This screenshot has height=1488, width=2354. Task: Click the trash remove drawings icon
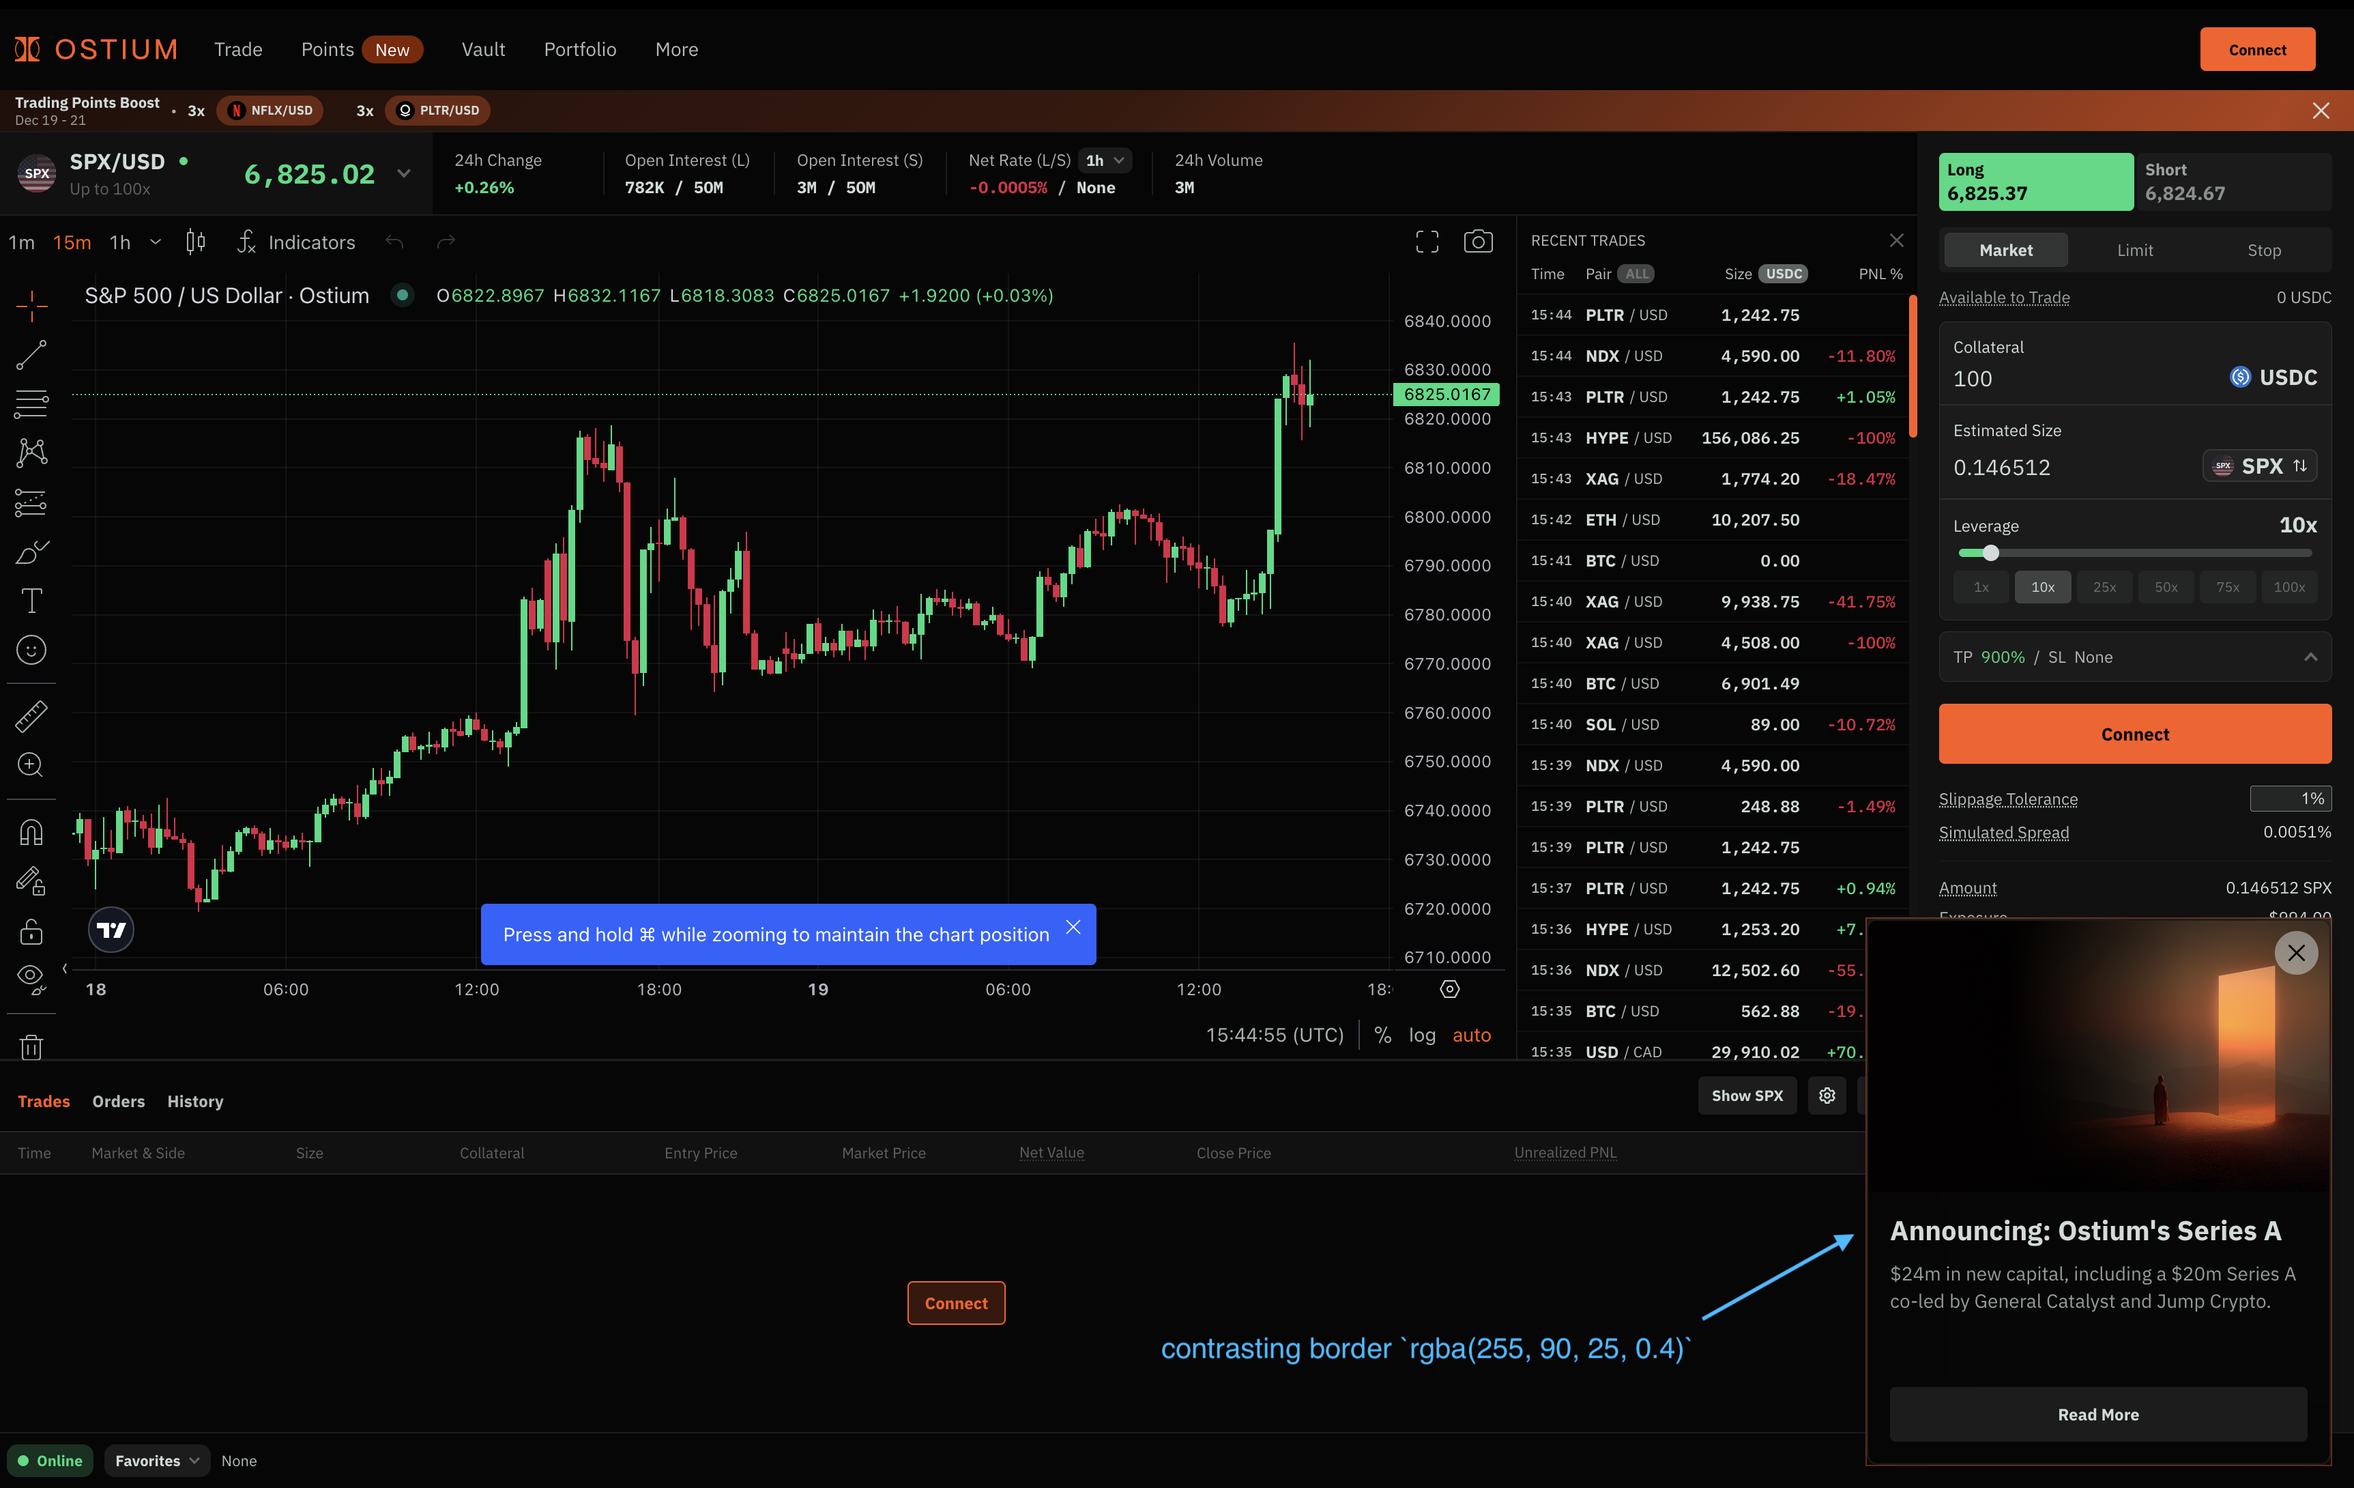pos(31,1047)
